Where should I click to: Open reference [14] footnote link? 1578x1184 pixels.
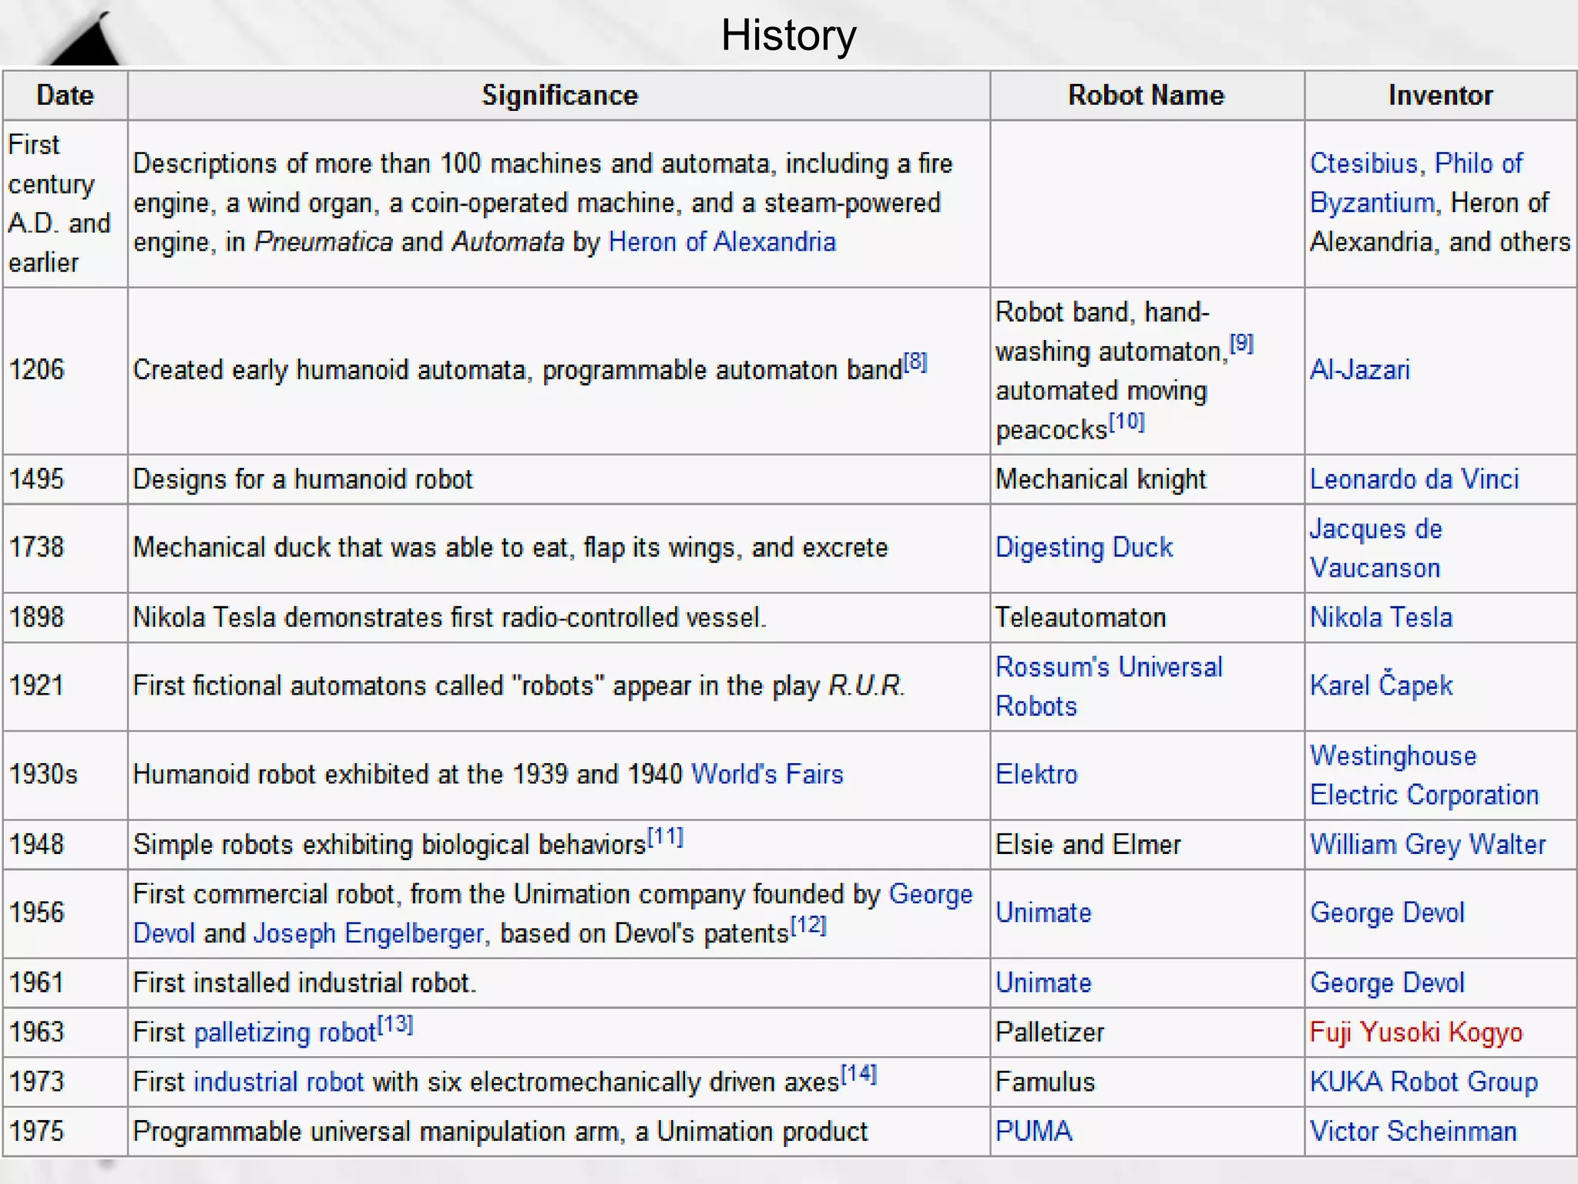click(858, 1073)
